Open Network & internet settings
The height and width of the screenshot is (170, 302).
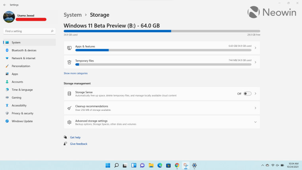[x=29, y=58]
